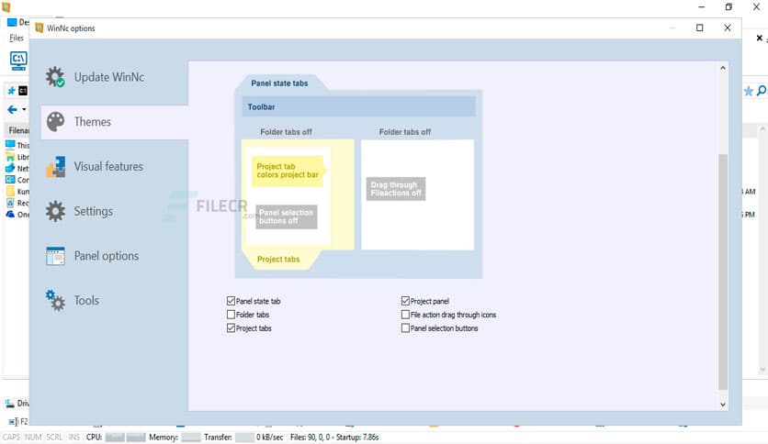Select the Panel state tabs preview tab
This screenshot has width=768, height=444.
(279, 83)
